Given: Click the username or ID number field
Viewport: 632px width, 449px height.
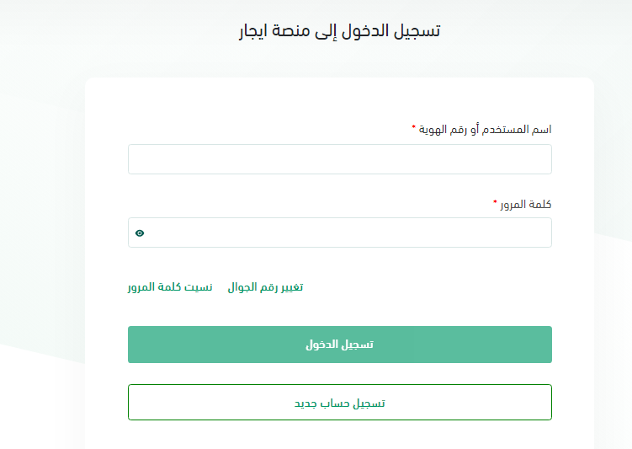Looking at the screenshot, I should [x=339, y=159].
